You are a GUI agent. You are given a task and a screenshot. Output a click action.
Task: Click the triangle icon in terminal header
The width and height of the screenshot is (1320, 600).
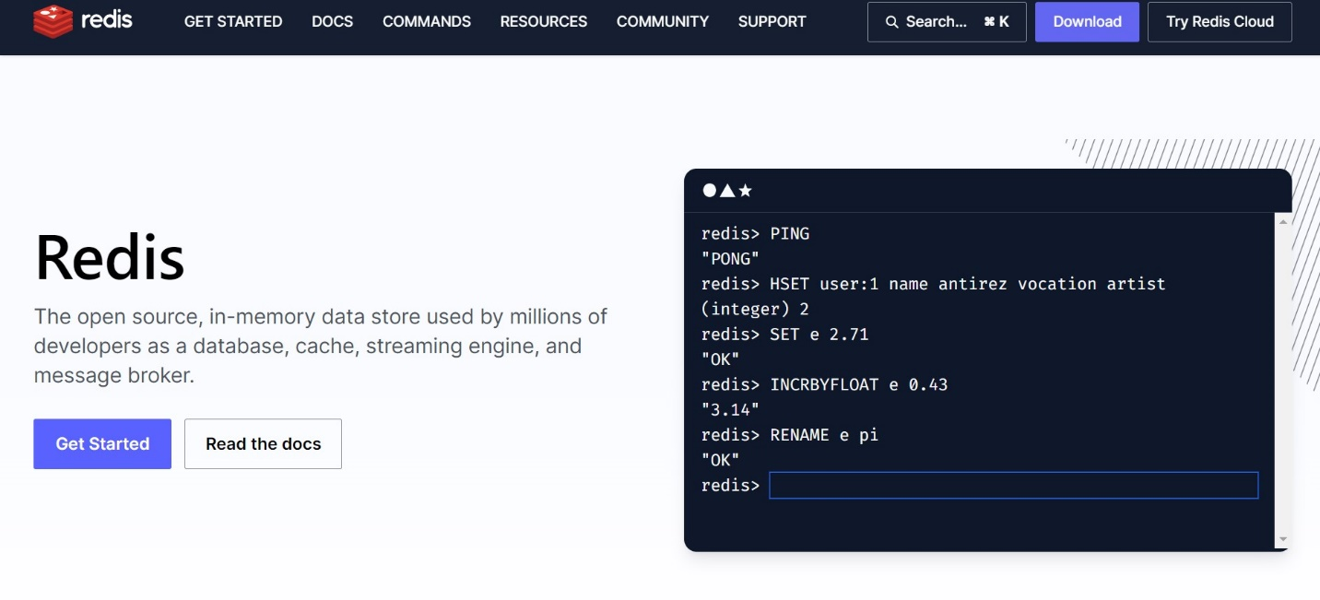pos(726,191)
